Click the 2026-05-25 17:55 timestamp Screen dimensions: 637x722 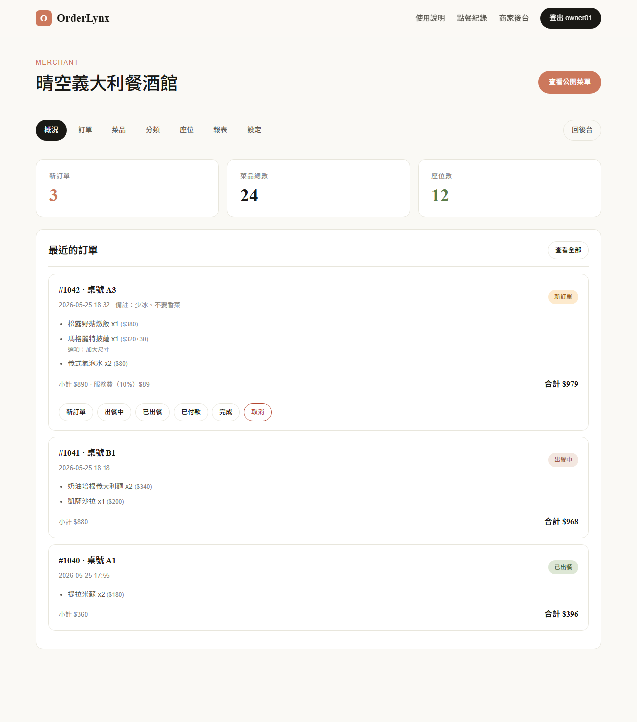tap(84, 576)
